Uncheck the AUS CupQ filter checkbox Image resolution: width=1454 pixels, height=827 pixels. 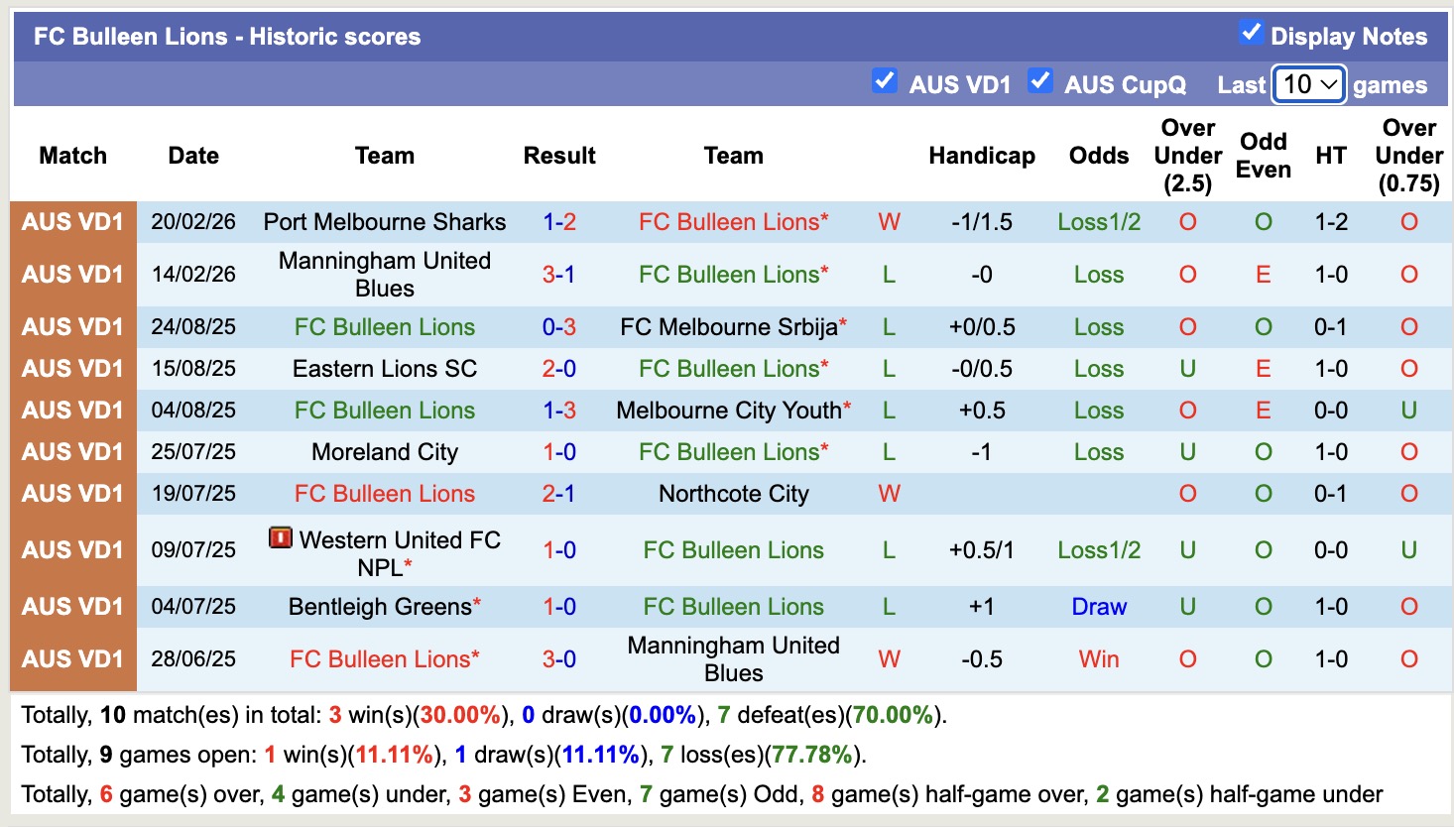pos(1039,81)
